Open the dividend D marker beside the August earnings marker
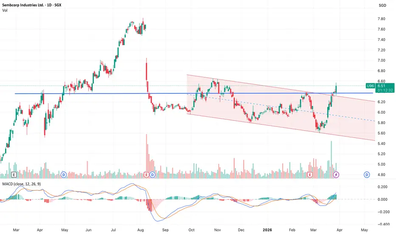 tap(152, 174)
